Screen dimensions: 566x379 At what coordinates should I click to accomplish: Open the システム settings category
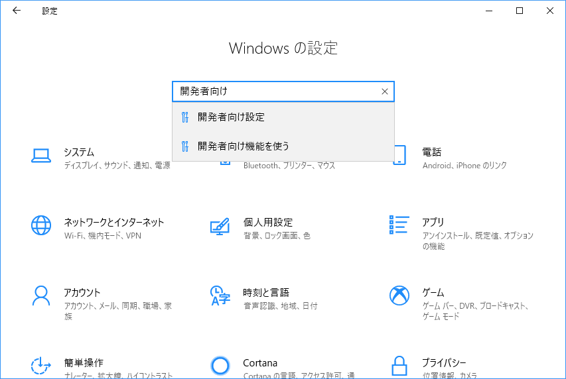79,152
